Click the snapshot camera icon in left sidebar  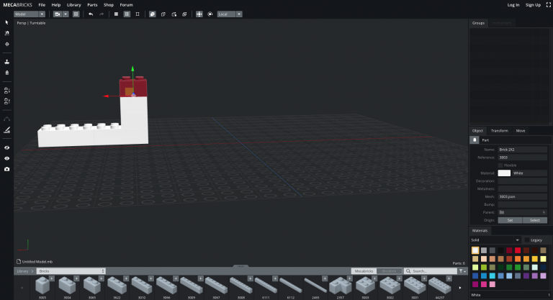(6, 169)
